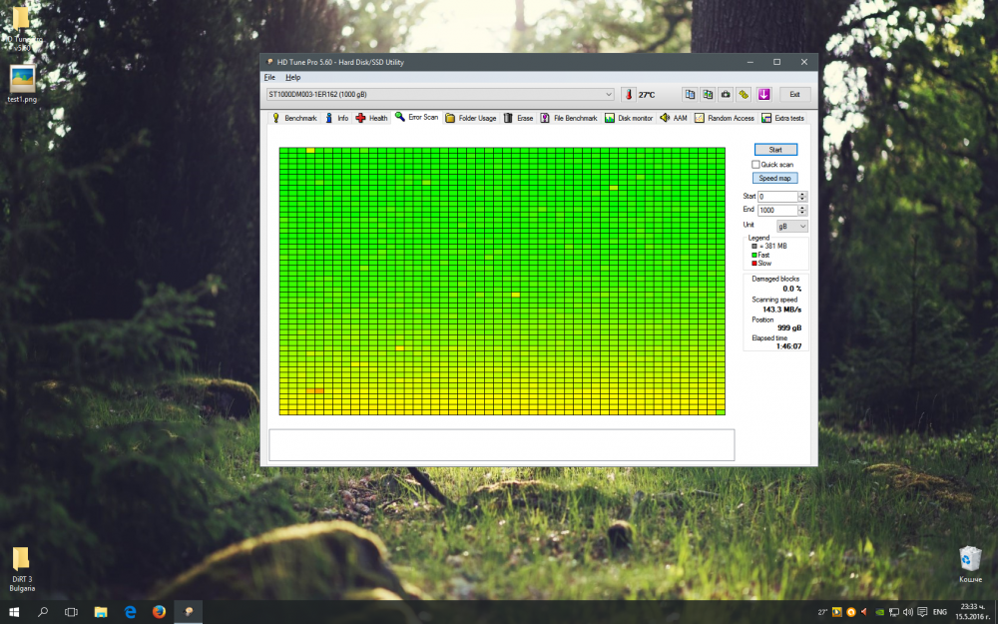Viewport: 998px width, 624px height.
Task: Switch to the Info tab
Action: coord(336,118)
